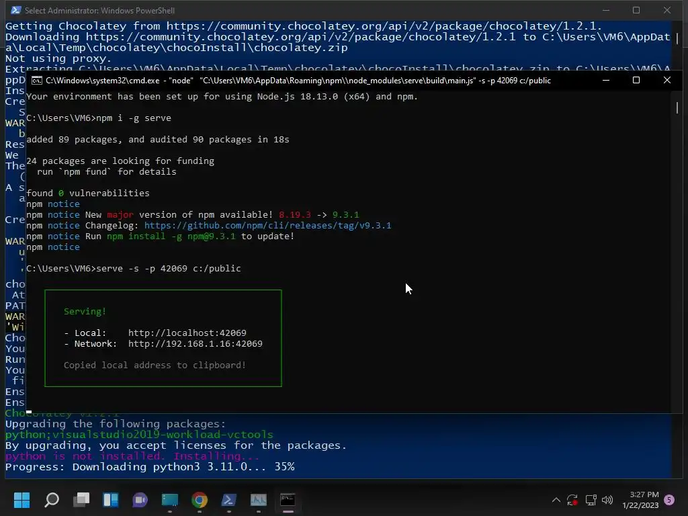Click red version number 8.19.3
This screenshot has height=516, width=688.
pos(295,214)
